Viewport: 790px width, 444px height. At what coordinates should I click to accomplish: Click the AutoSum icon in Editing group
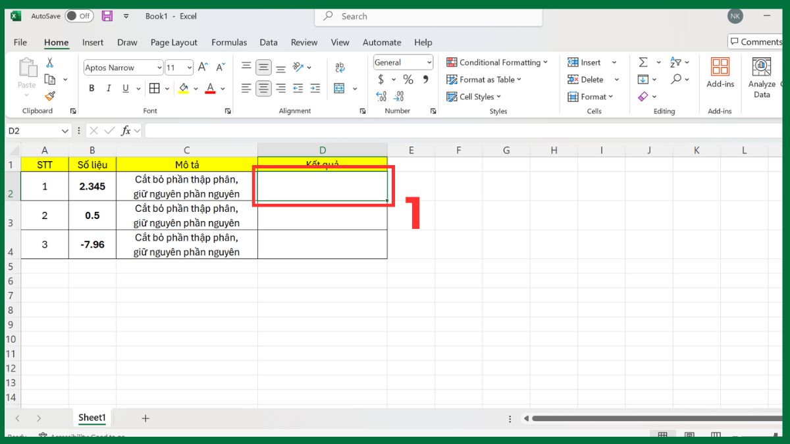click(x=644, y=62)
